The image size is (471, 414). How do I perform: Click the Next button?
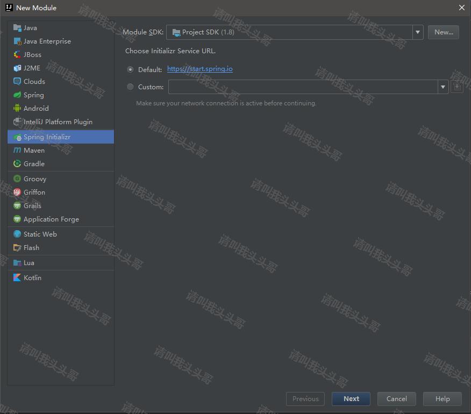click(351, 399)
